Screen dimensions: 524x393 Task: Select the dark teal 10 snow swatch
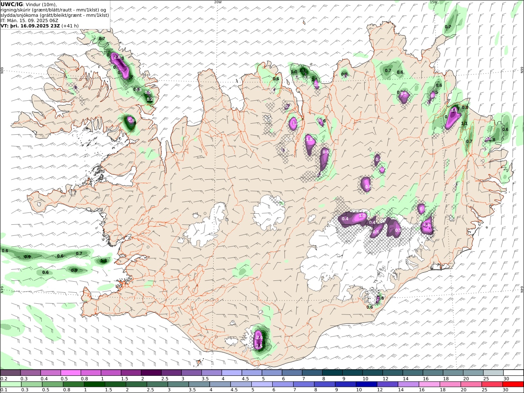click(372, 373)
